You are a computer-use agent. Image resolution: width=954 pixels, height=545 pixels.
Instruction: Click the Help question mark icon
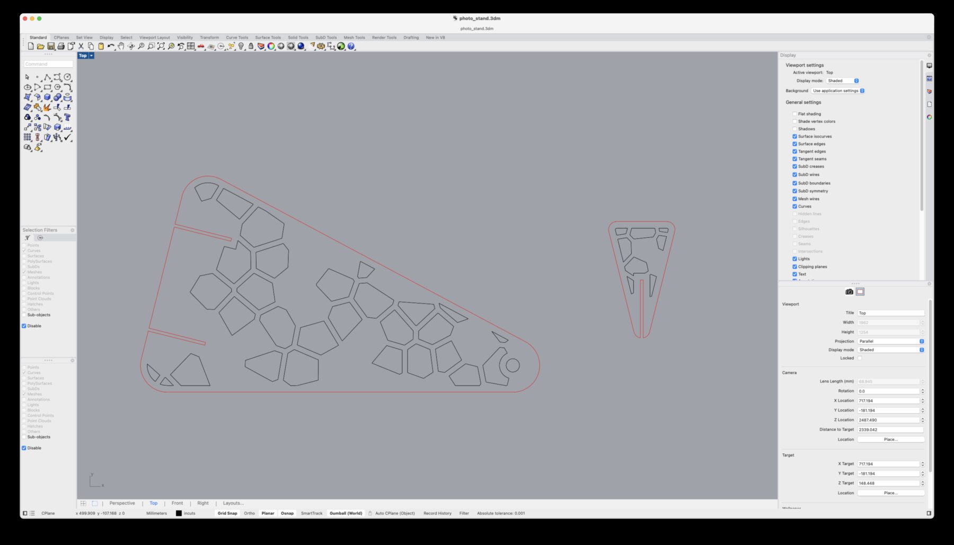coord(351,47)
